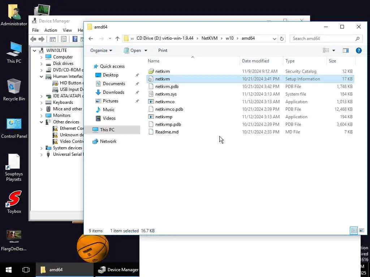Screen dimensions: 370x277
Task: Go back in Explorer navigation
Action: pos(91,39)
